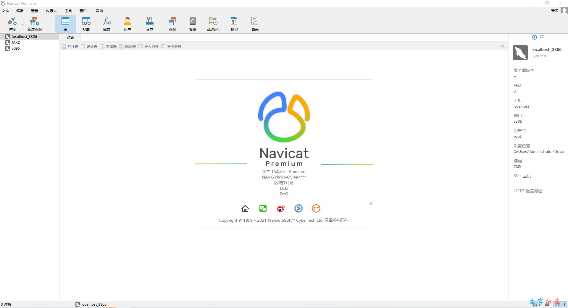This screenshot has height=308, width=568.
Task: Select the 视图 (View) toolbar icon
Action: click(x=86, y=24)
